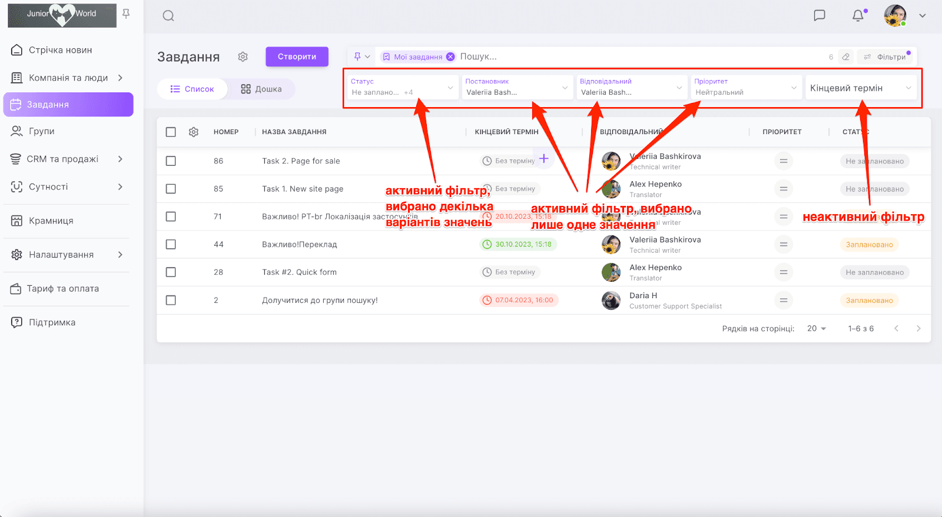Viewport: 942px width, 517px height.
Task: Click the Junior World logo
Action: pyautogui.click(x=62, y=15)
